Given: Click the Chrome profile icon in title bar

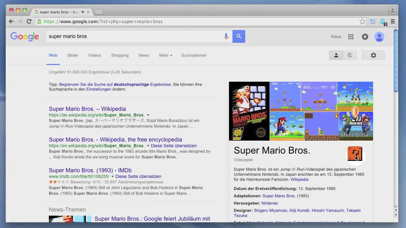Looking at the screenshot, I should (x=393, y=10).
